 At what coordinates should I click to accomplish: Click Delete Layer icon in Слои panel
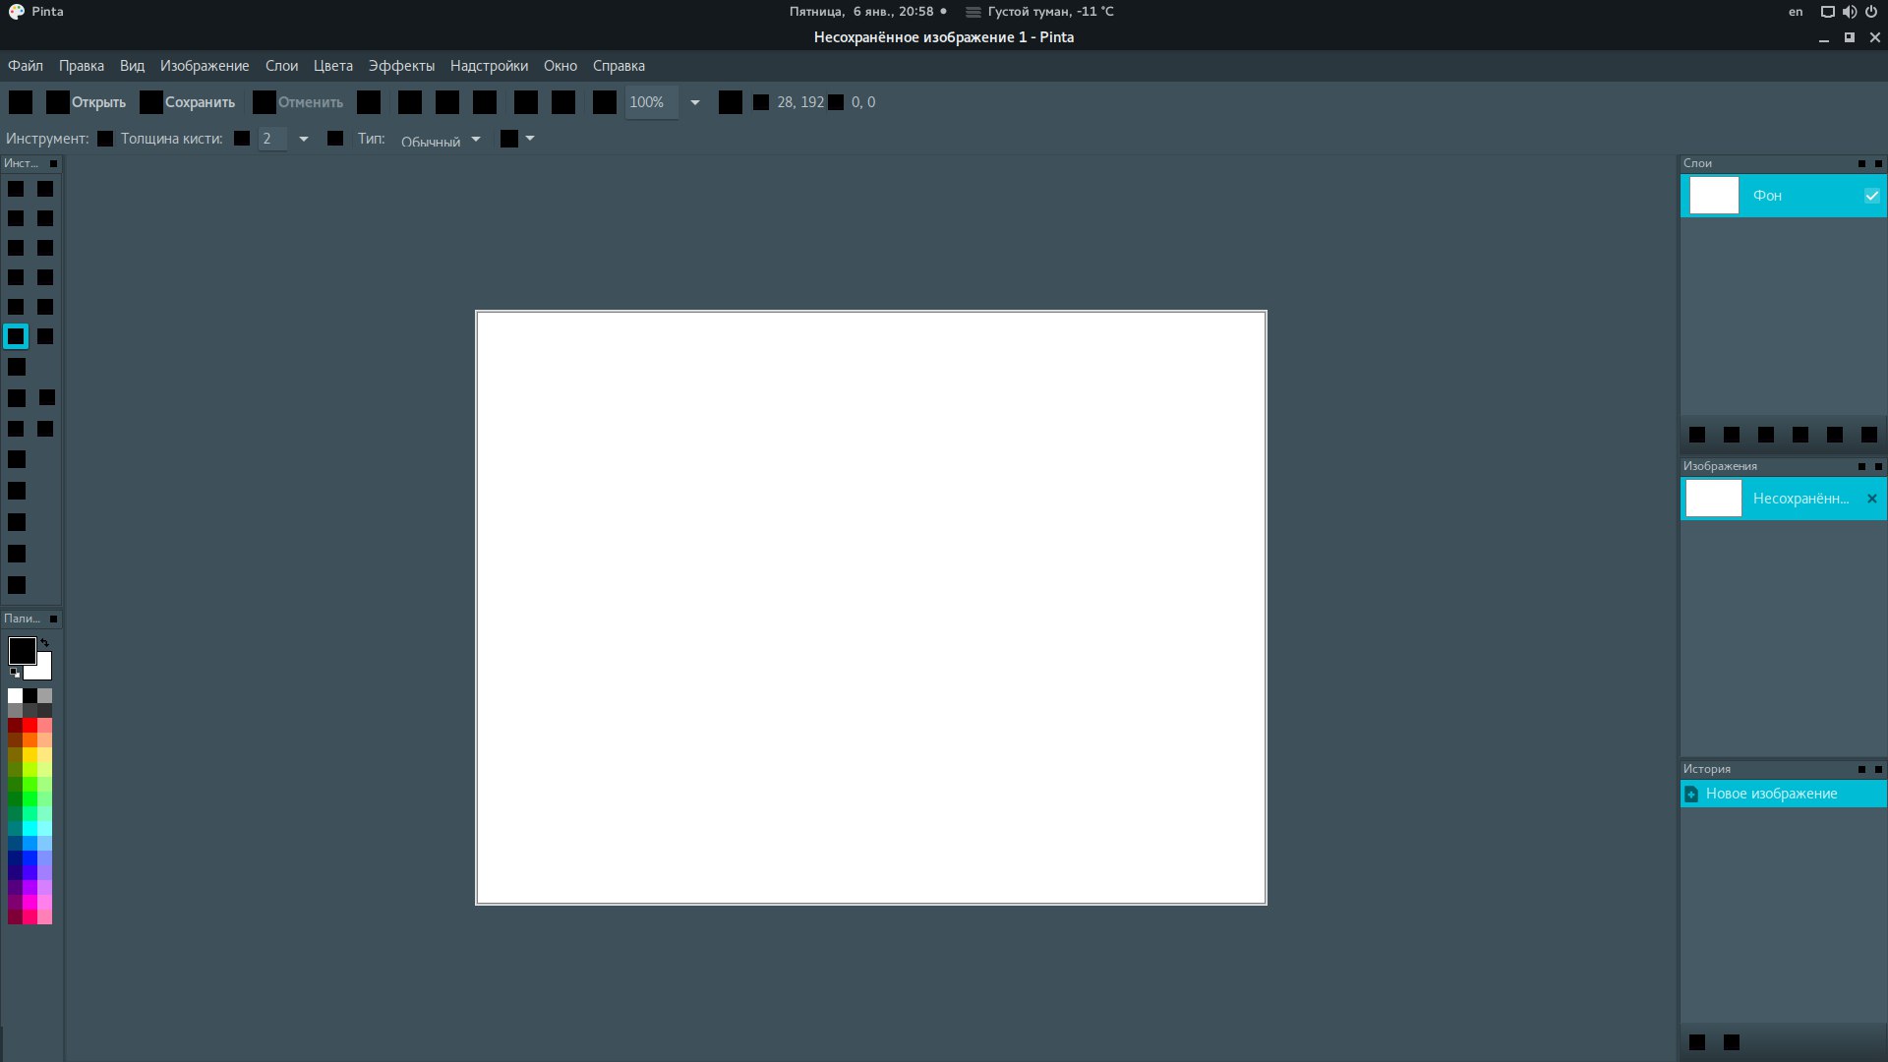[x=1732, y=435]
